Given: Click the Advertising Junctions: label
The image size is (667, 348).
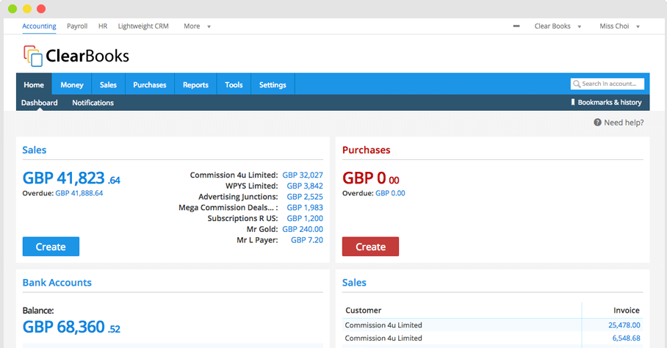Looking at the screenshot, I should (238, 197).
